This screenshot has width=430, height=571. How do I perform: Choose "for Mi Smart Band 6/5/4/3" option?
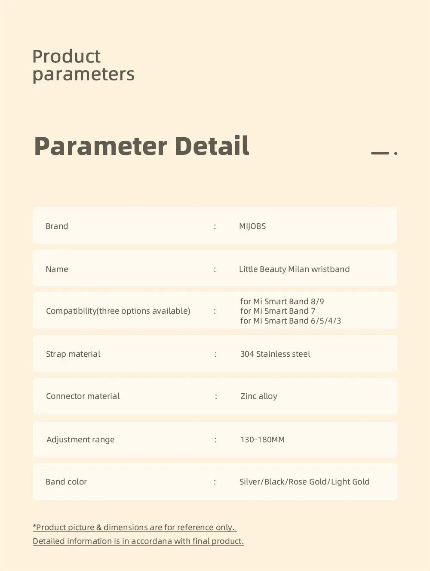coord(290,321)
